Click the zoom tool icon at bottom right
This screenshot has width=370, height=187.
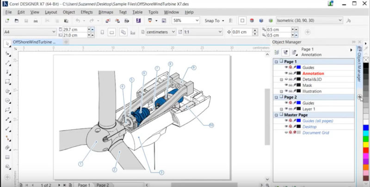click(x=267, y=185)
